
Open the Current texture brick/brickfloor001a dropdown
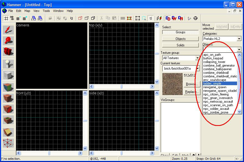point(198,69)
